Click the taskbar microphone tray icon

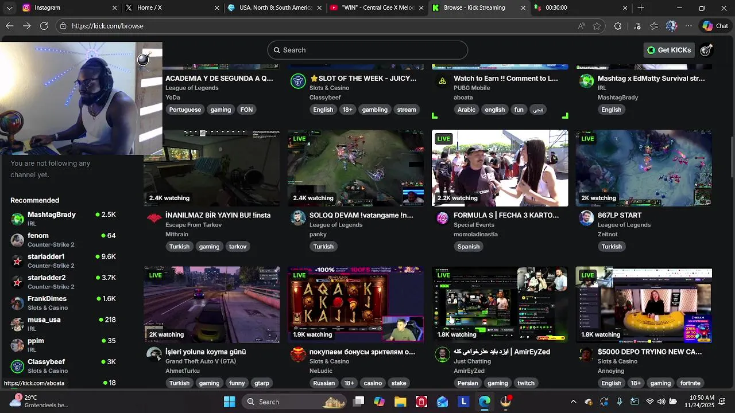619,402
